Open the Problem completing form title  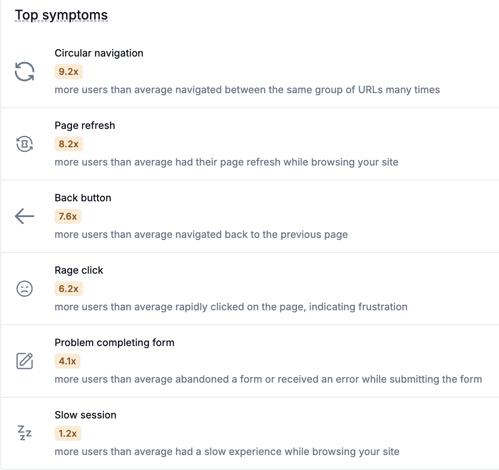[x=114, y=343]
